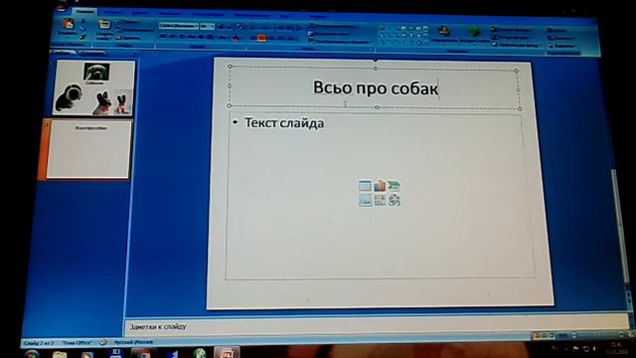Click the "Слайд 2 из 2" status text

pyautogui.click(x=39, y=343)
